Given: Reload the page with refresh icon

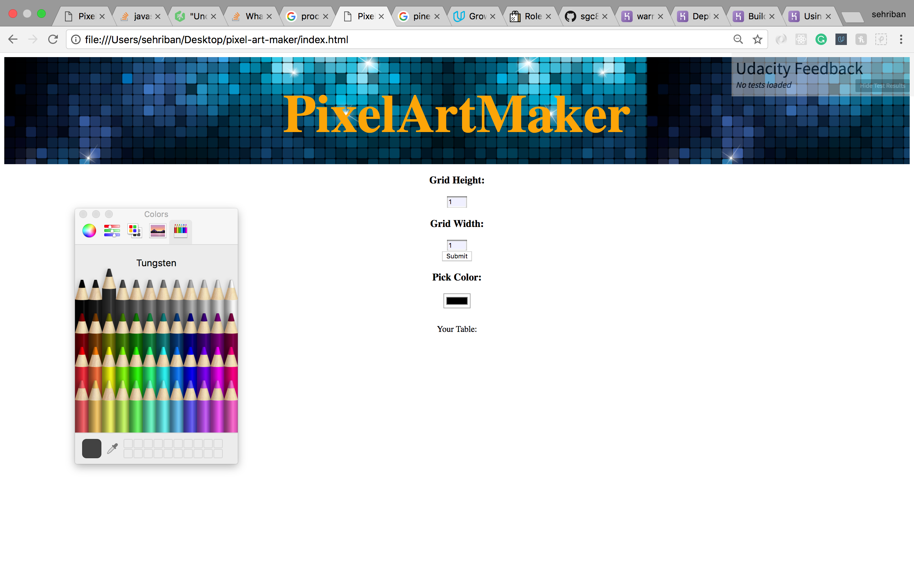Looking at the screenshot, I should 53,39.
